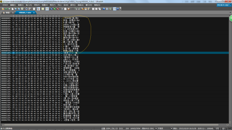This screenshot has height=130, width=232.
Task: Open the 文件(F) menu
Action: pos(5,5)
